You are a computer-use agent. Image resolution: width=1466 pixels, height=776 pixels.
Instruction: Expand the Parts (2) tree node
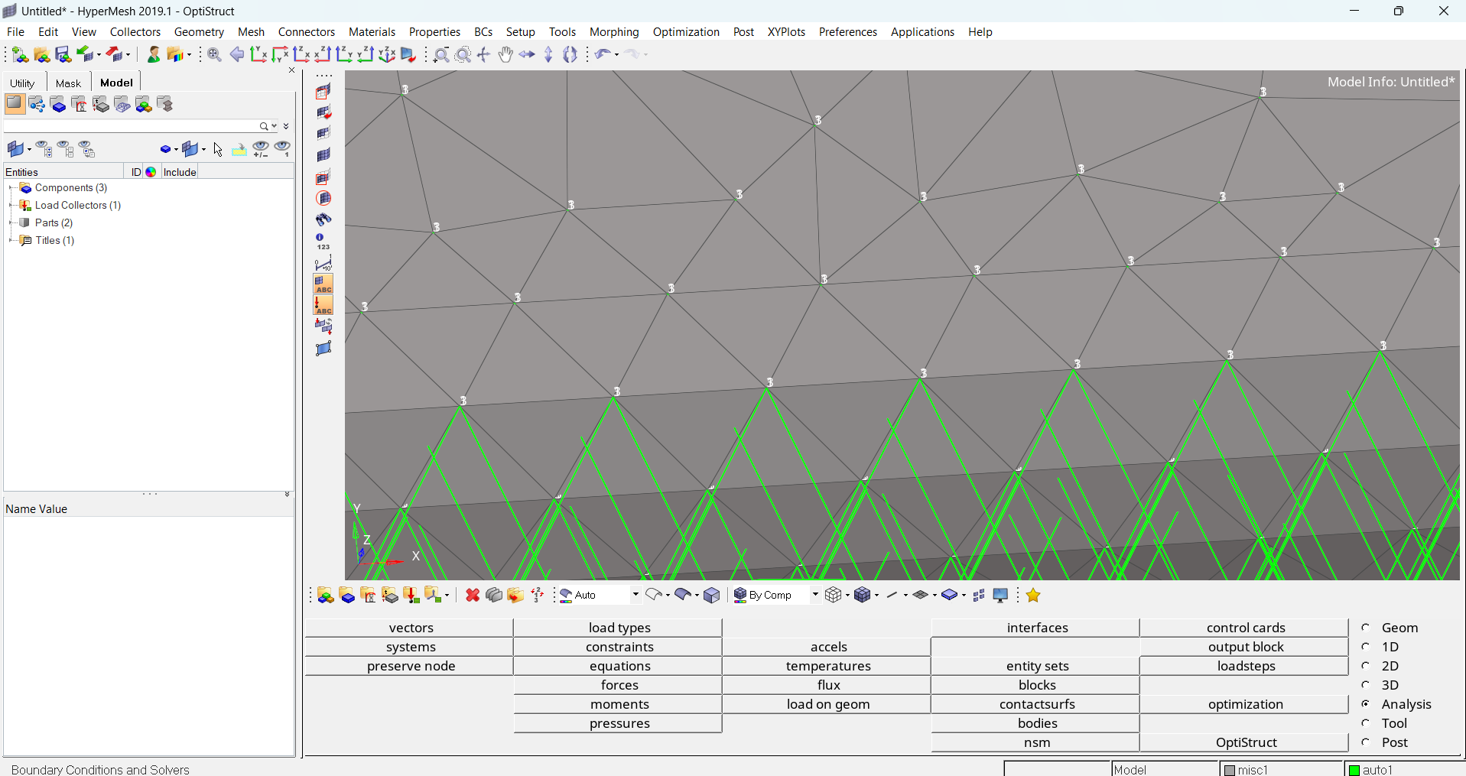[11, 223]
